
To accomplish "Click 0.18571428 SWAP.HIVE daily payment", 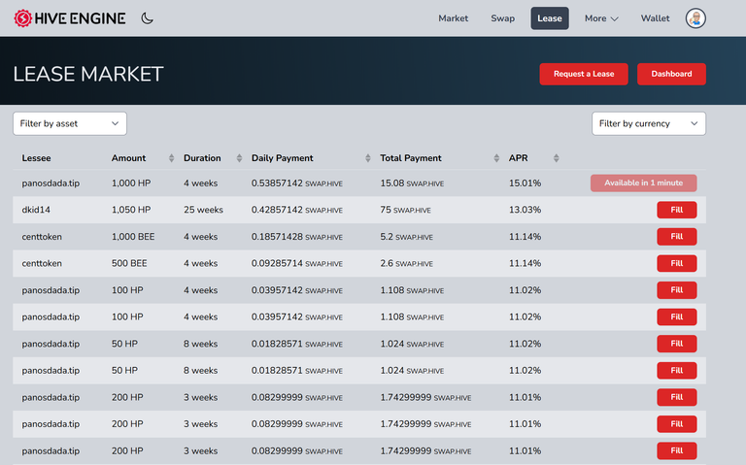I will click(x=297, y=237).
